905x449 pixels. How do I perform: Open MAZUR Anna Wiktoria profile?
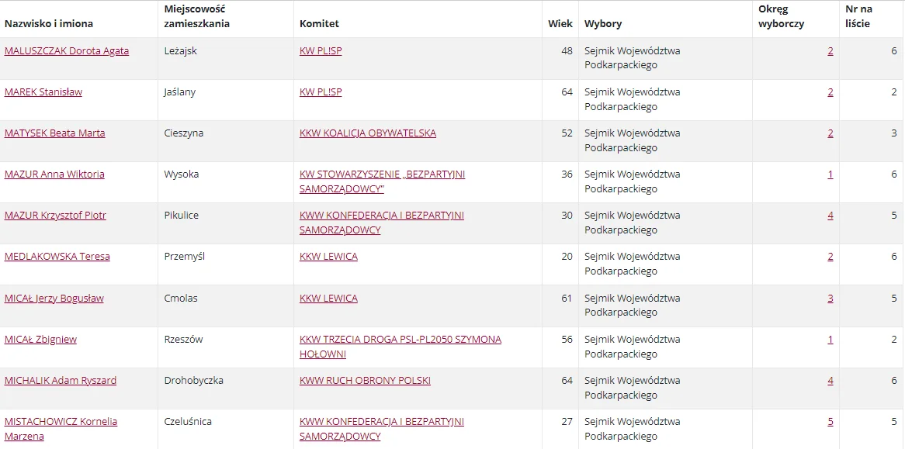(x=54, y=174)
